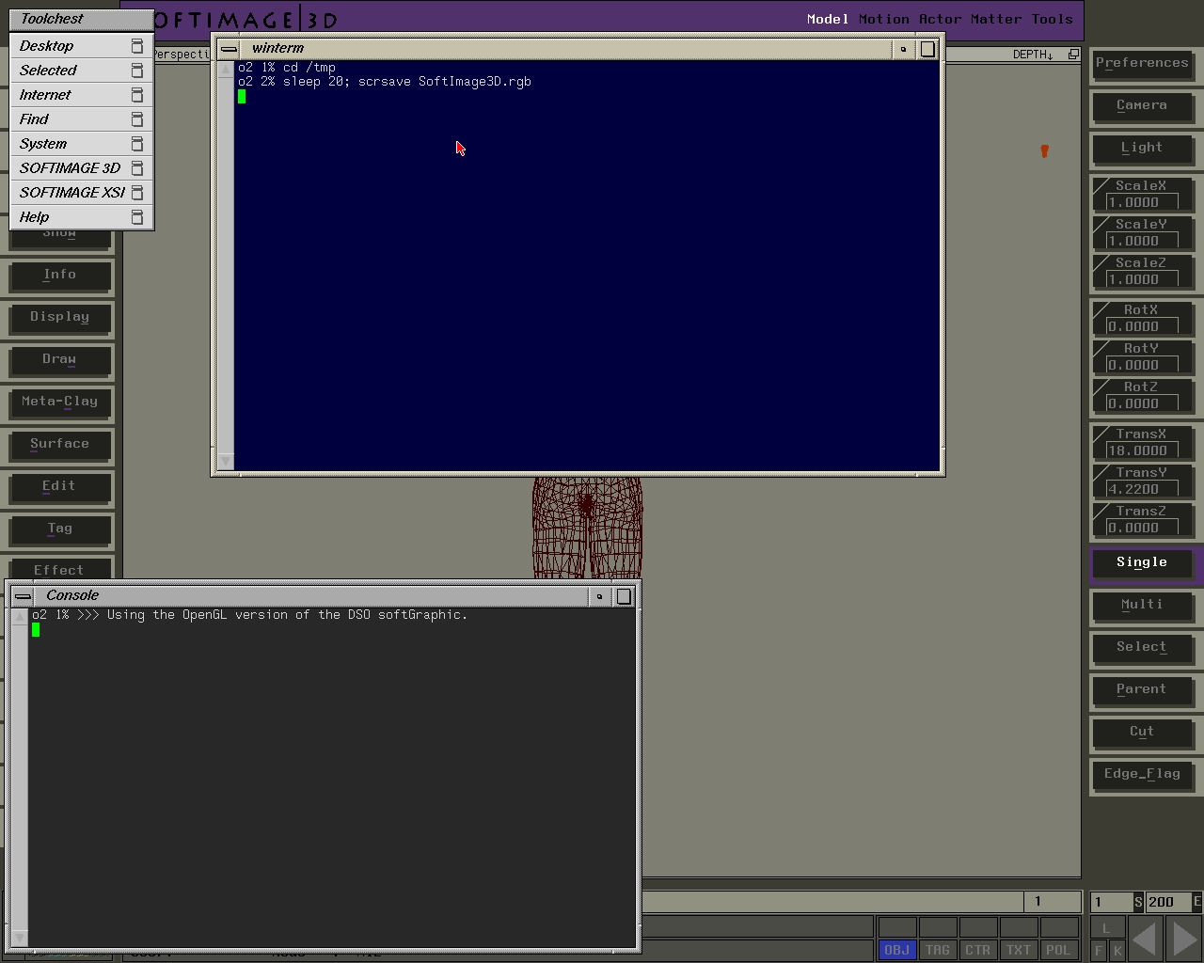This screenshot has height=963, width=1204.
Task: Click the Camera button
Action: (x=1142, y=105)
